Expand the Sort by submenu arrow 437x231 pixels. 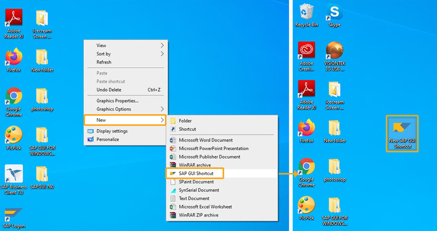(162, 54)
